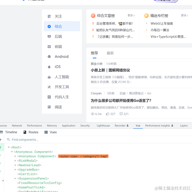Click the 后端 category icon
Image resolution: width=192 pixels, height=192 pixels.
pos(49,36)
